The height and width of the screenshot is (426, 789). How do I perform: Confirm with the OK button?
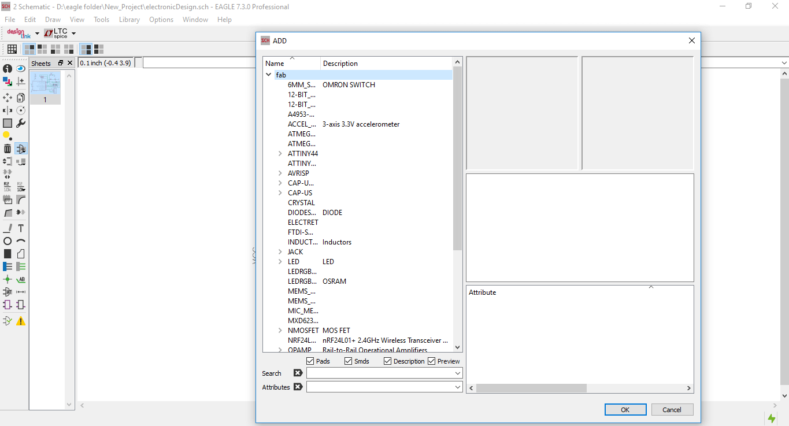(x=625, y=409)
